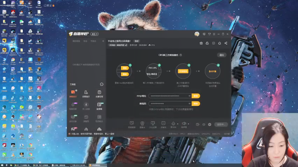Screen dimensions: 298x167
Task: Click the edit button beside the stream title
Action: pyautogui.click(x=137, y=41)
